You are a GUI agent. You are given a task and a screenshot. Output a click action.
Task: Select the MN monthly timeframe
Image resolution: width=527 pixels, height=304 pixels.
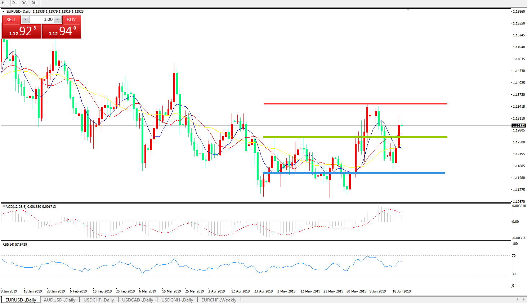point(35,3)
